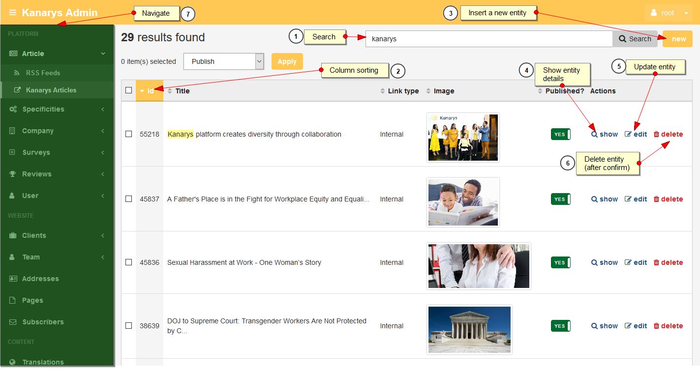Toggle Published switch for article 45836
This screenshot has width=700, height=371.
click(561, 262)
